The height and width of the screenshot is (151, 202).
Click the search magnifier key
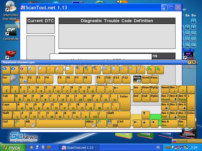[42, 70]
